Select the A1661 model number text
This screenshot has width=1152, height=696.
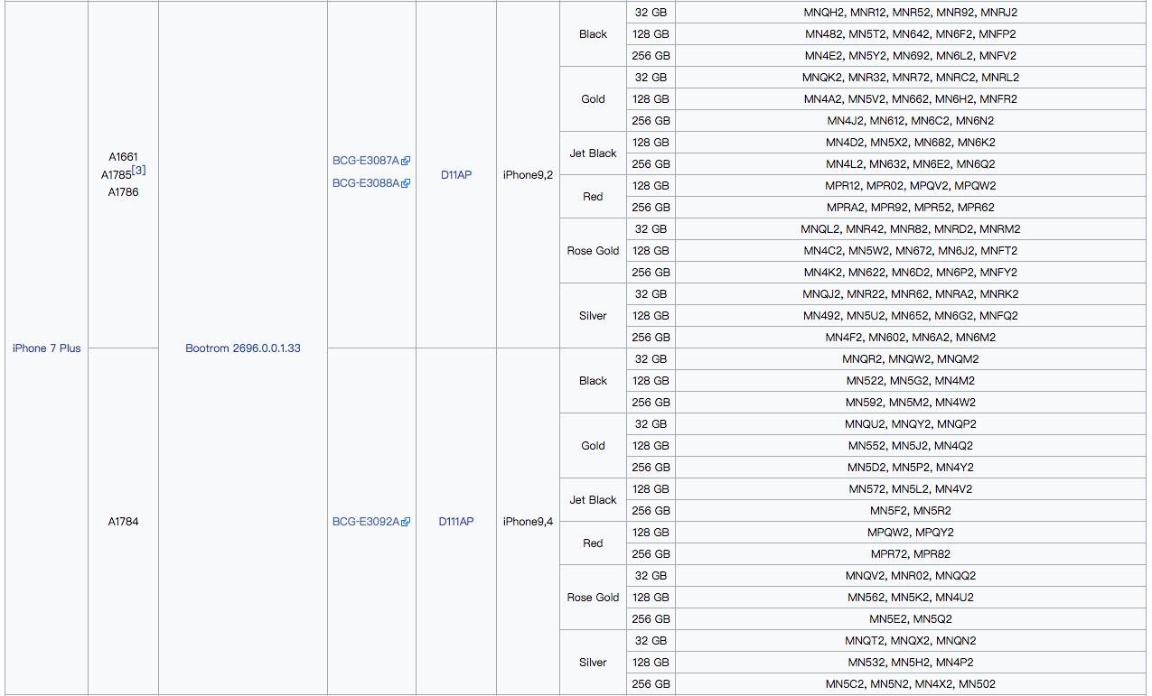tap(124, 157)
